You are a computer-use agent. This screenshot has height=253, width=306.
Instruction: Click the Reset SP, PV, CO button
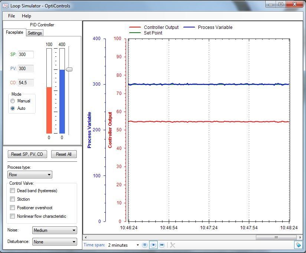pos(27,154)
